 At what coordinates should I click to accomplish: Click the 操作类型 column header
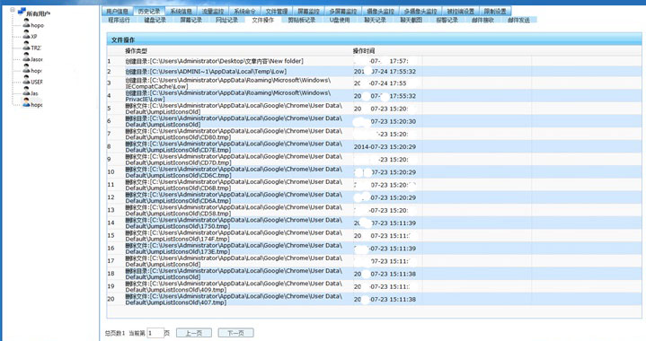(136, 50)
